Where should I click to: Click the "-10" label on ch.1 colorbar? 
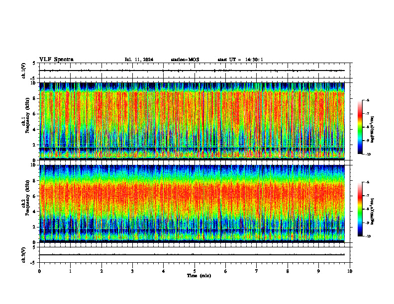click(x=368, y=154)
